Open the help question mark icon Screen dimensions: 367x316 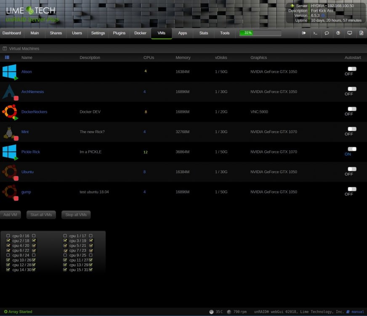point(338,33)
